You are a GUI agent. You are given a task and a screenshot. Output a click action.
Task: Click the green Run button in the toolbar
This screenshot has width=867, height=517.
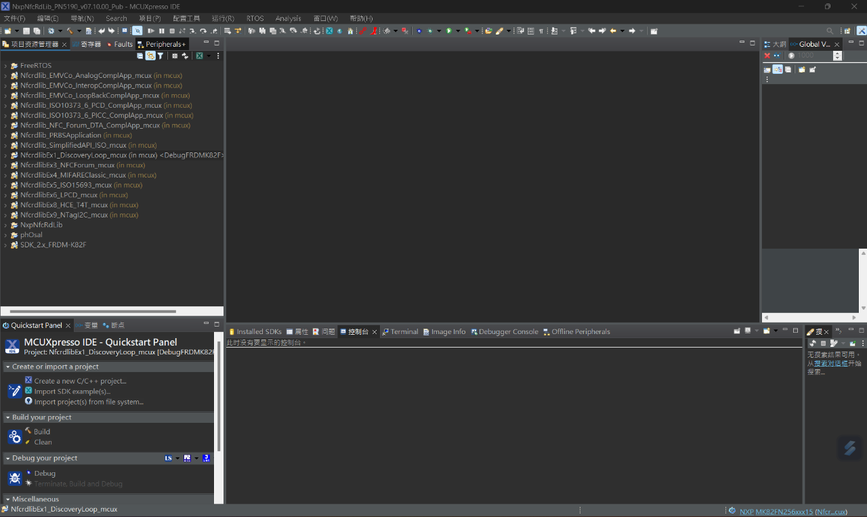point(448,31)
